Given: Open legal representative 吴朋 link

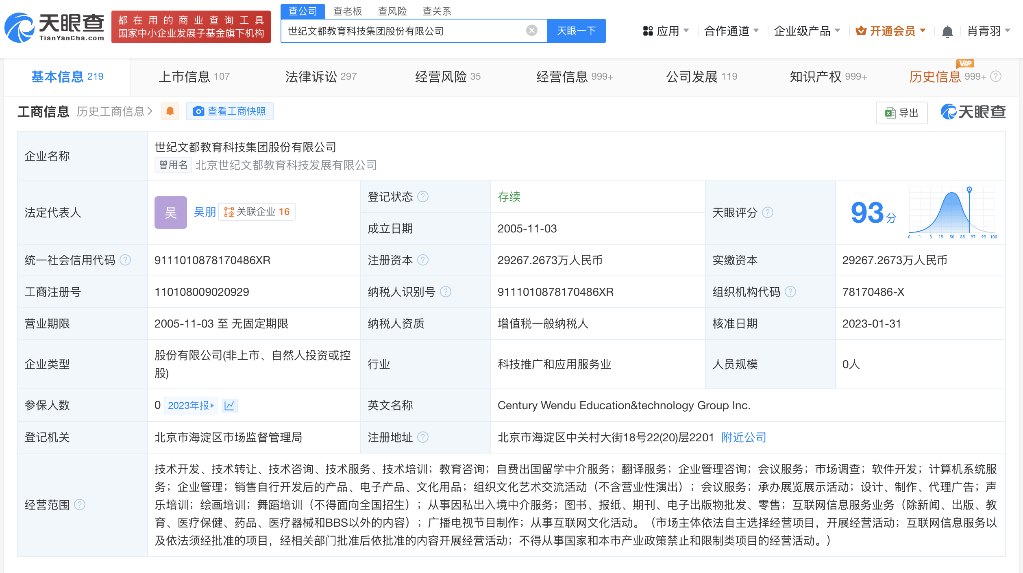Looking at the screenshot, I should click(x=205, y=212).
